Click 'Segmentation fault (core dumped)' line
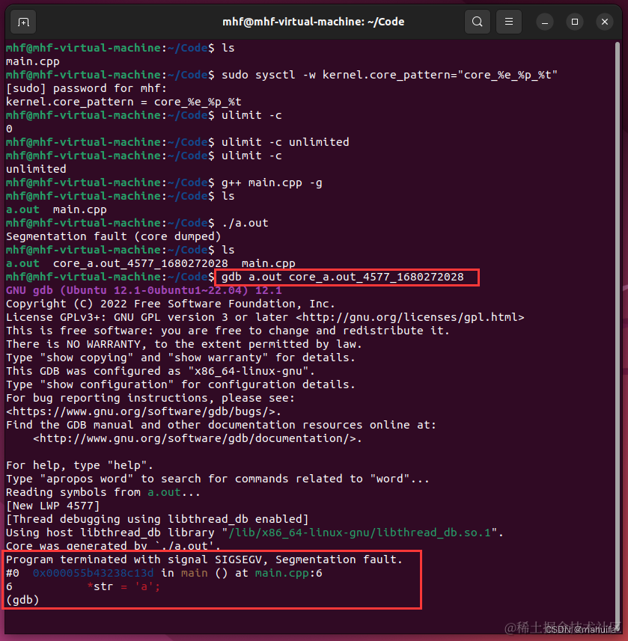Screen dimensions: 628x641 tap(113, 236)
